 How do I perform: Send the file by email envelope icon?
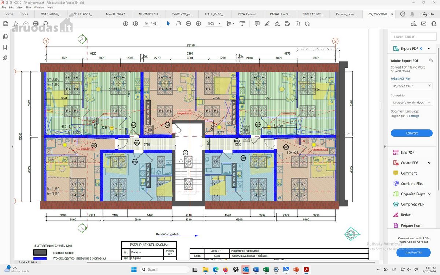424,23
